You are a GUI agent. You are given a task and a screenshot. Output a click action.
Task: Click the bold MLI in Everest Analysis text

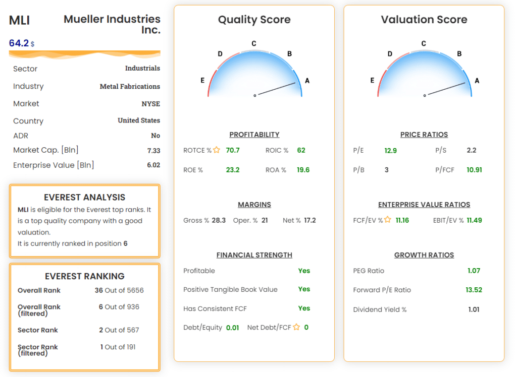[23, 210]
